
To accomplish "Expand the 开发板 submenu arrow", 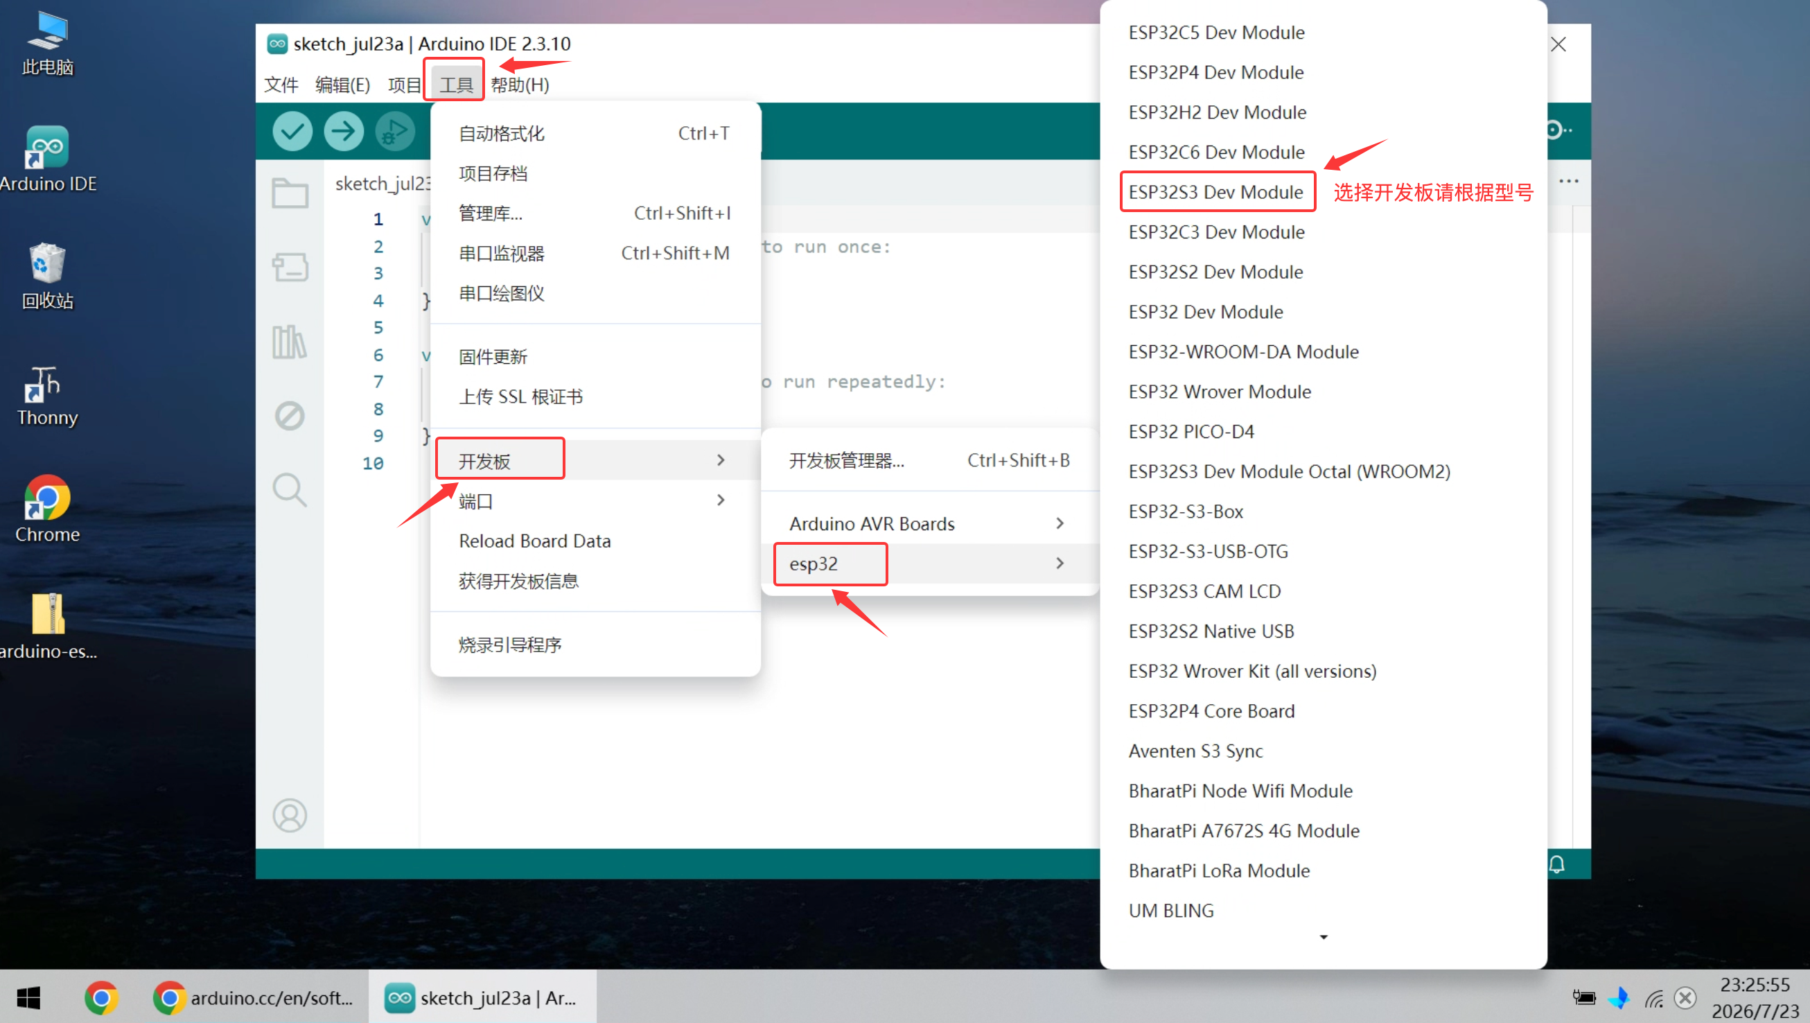I will (x=720, y=460).
